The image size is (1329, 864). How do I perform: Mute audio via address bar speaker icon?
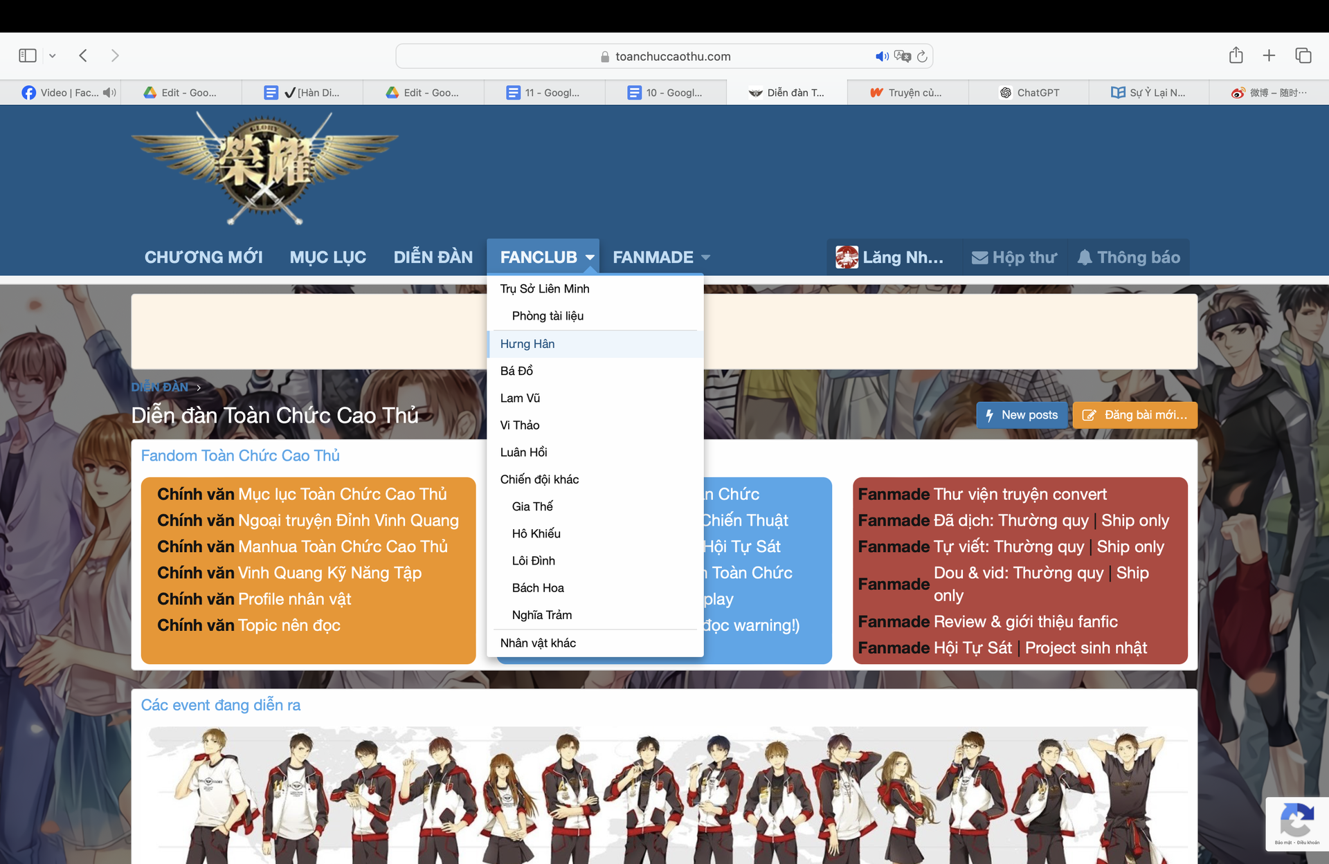click(882, 56)
